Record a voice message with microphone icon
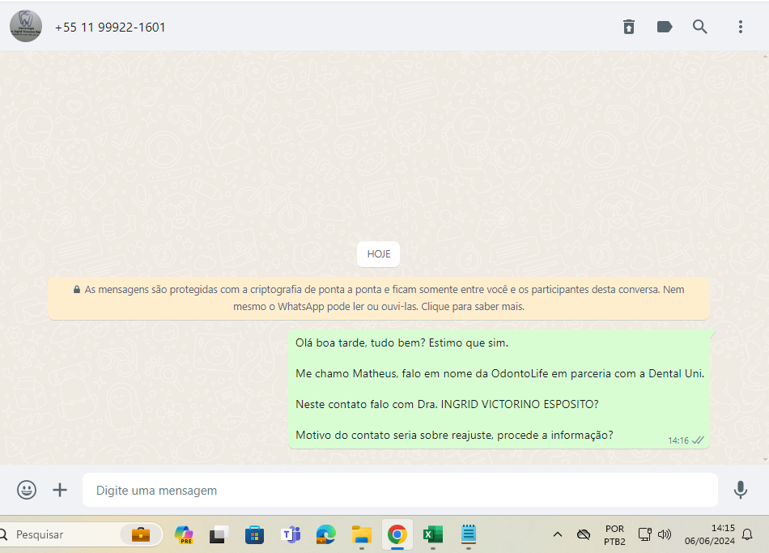This screenshot has height=553, width=769. point(740,490)
